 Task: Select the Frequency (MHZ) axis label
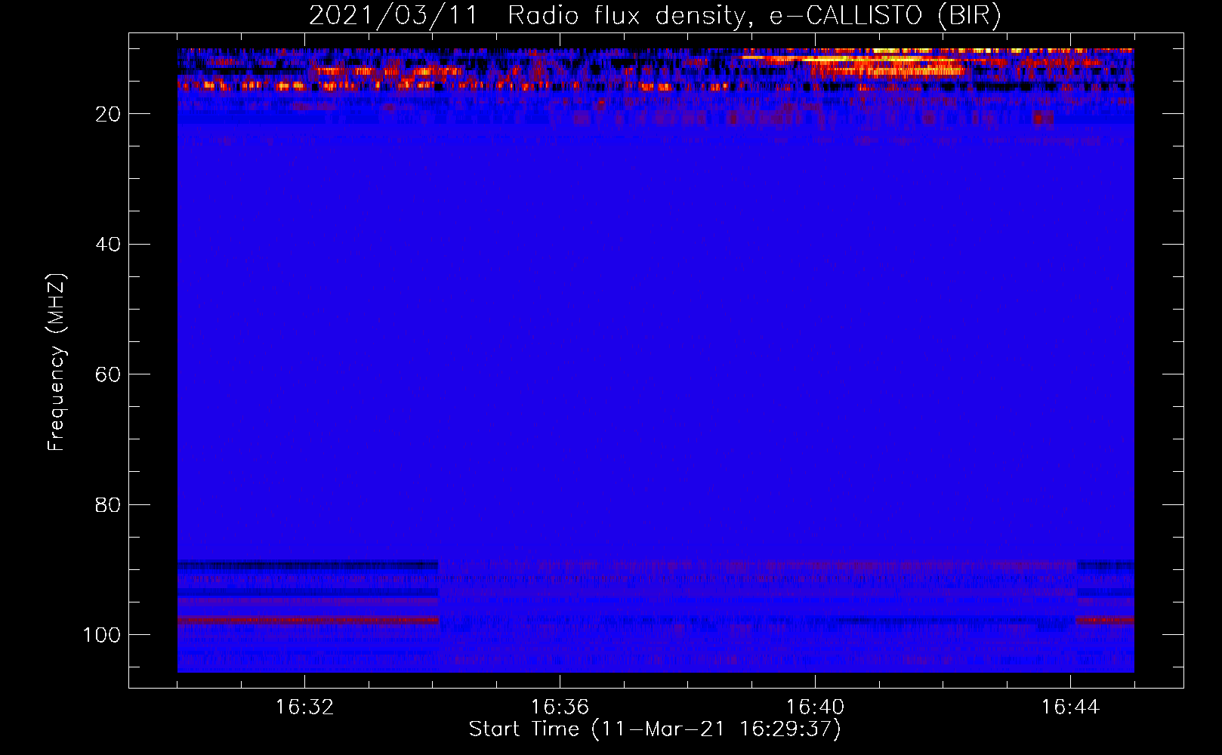coord(57,362)
